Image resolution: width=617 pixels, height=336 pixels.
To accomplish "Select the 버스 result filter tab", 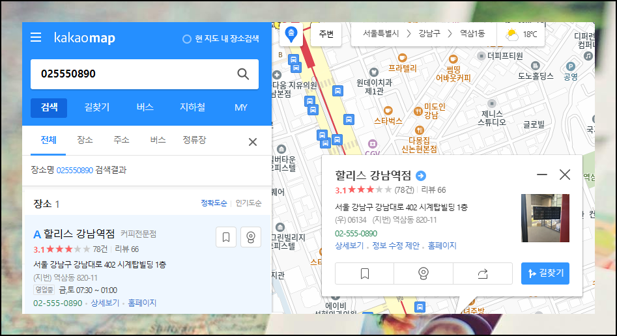I will [158, 140].
